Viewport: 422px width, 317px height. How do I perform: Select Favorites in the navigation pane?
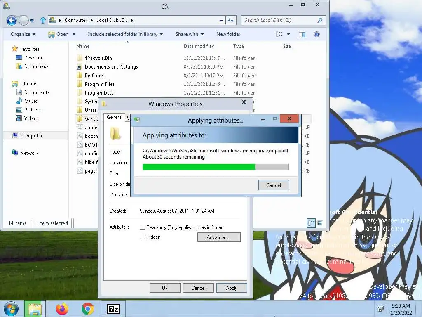tap(26, 49)
